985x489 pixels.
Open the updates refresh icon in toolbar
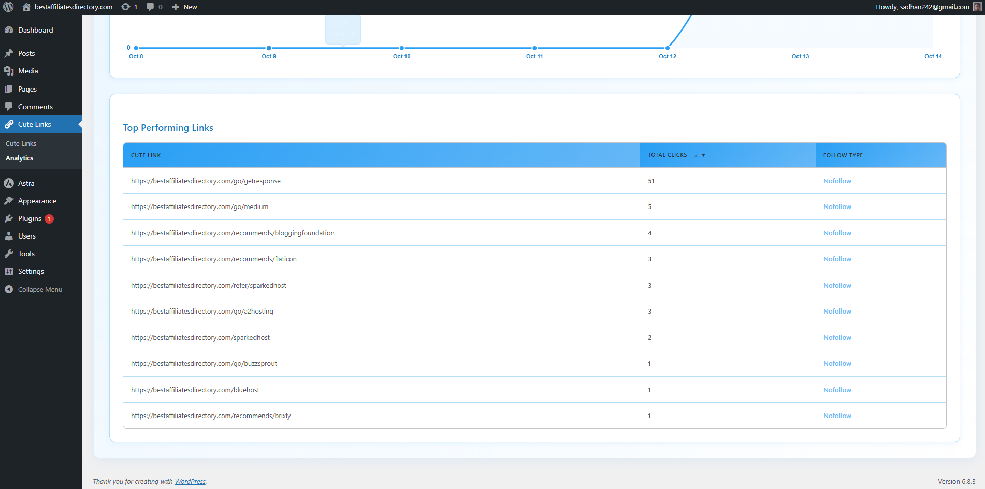coord(124,7)
